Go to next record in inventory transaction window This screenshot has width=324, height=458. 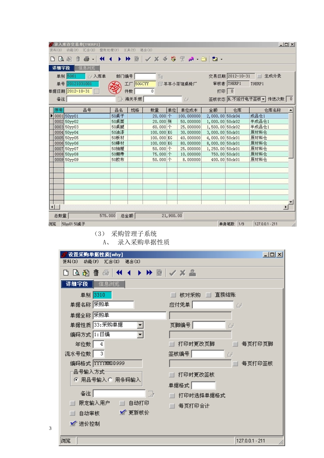[x=119, y=59]
